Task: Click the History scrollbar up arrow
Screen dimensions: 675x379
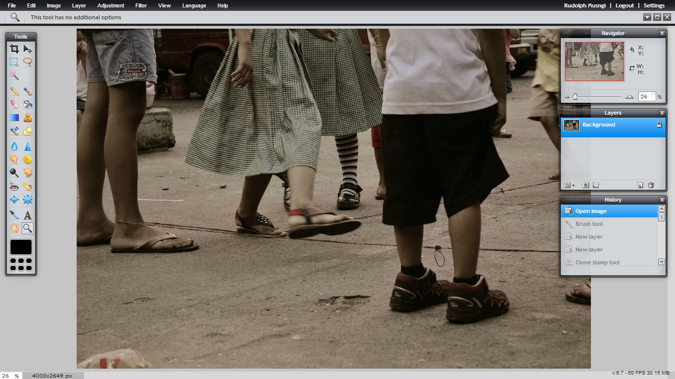Action: 662,209
